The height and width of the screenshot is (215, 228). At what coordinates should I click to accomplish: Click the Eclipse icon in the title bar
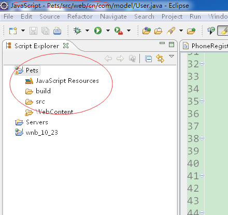tap(4, 6)
